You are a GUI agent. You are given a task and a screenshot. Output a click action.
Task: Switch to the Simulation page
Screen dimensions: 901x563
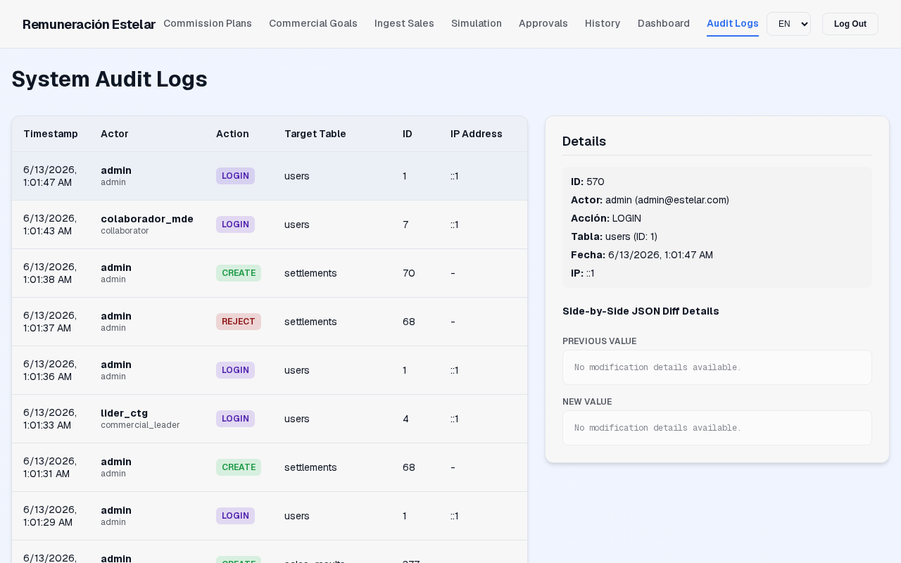[477, 23]
